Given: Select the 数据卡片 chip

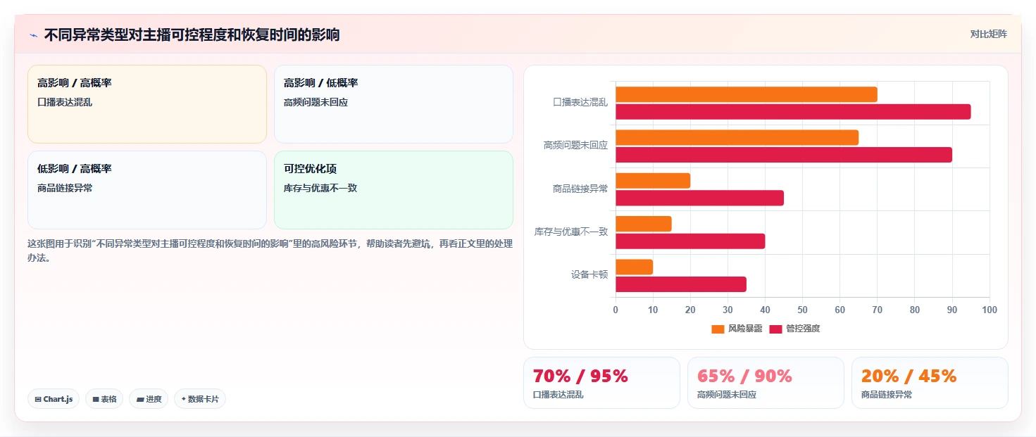Looking at the screenshot, I should [200, 399].
